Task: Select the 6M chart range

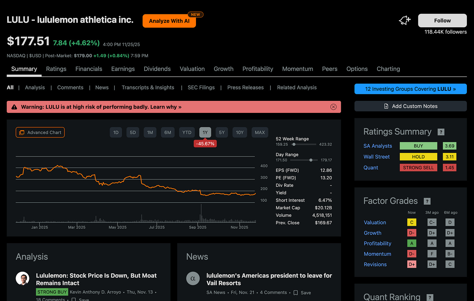Action: tap(168, 132)
